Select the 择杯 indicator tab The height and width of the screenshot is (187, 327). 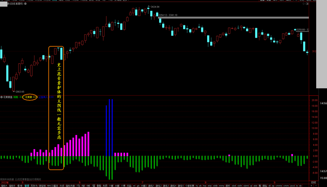(228, 186)
